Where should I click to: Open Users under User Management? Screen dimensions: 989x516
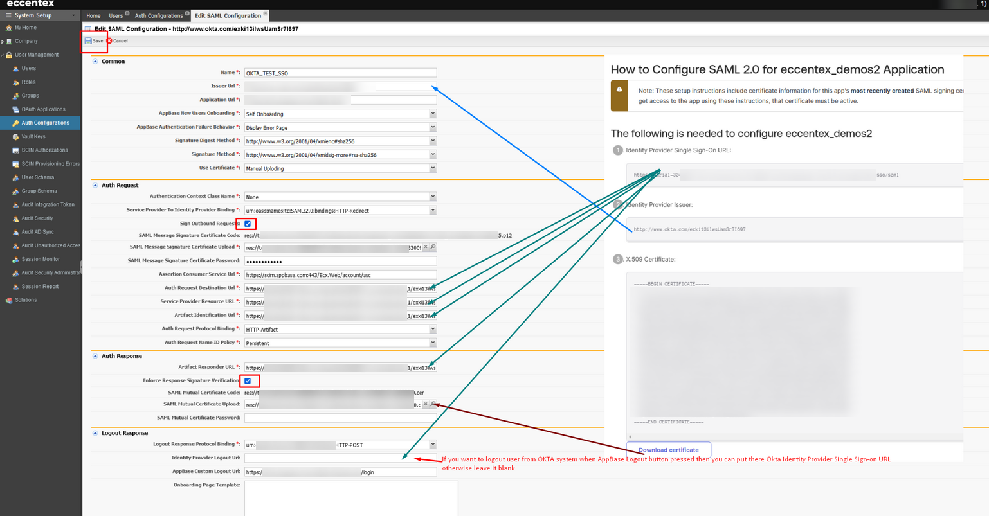pyautogui.click(x=28, y=68)
